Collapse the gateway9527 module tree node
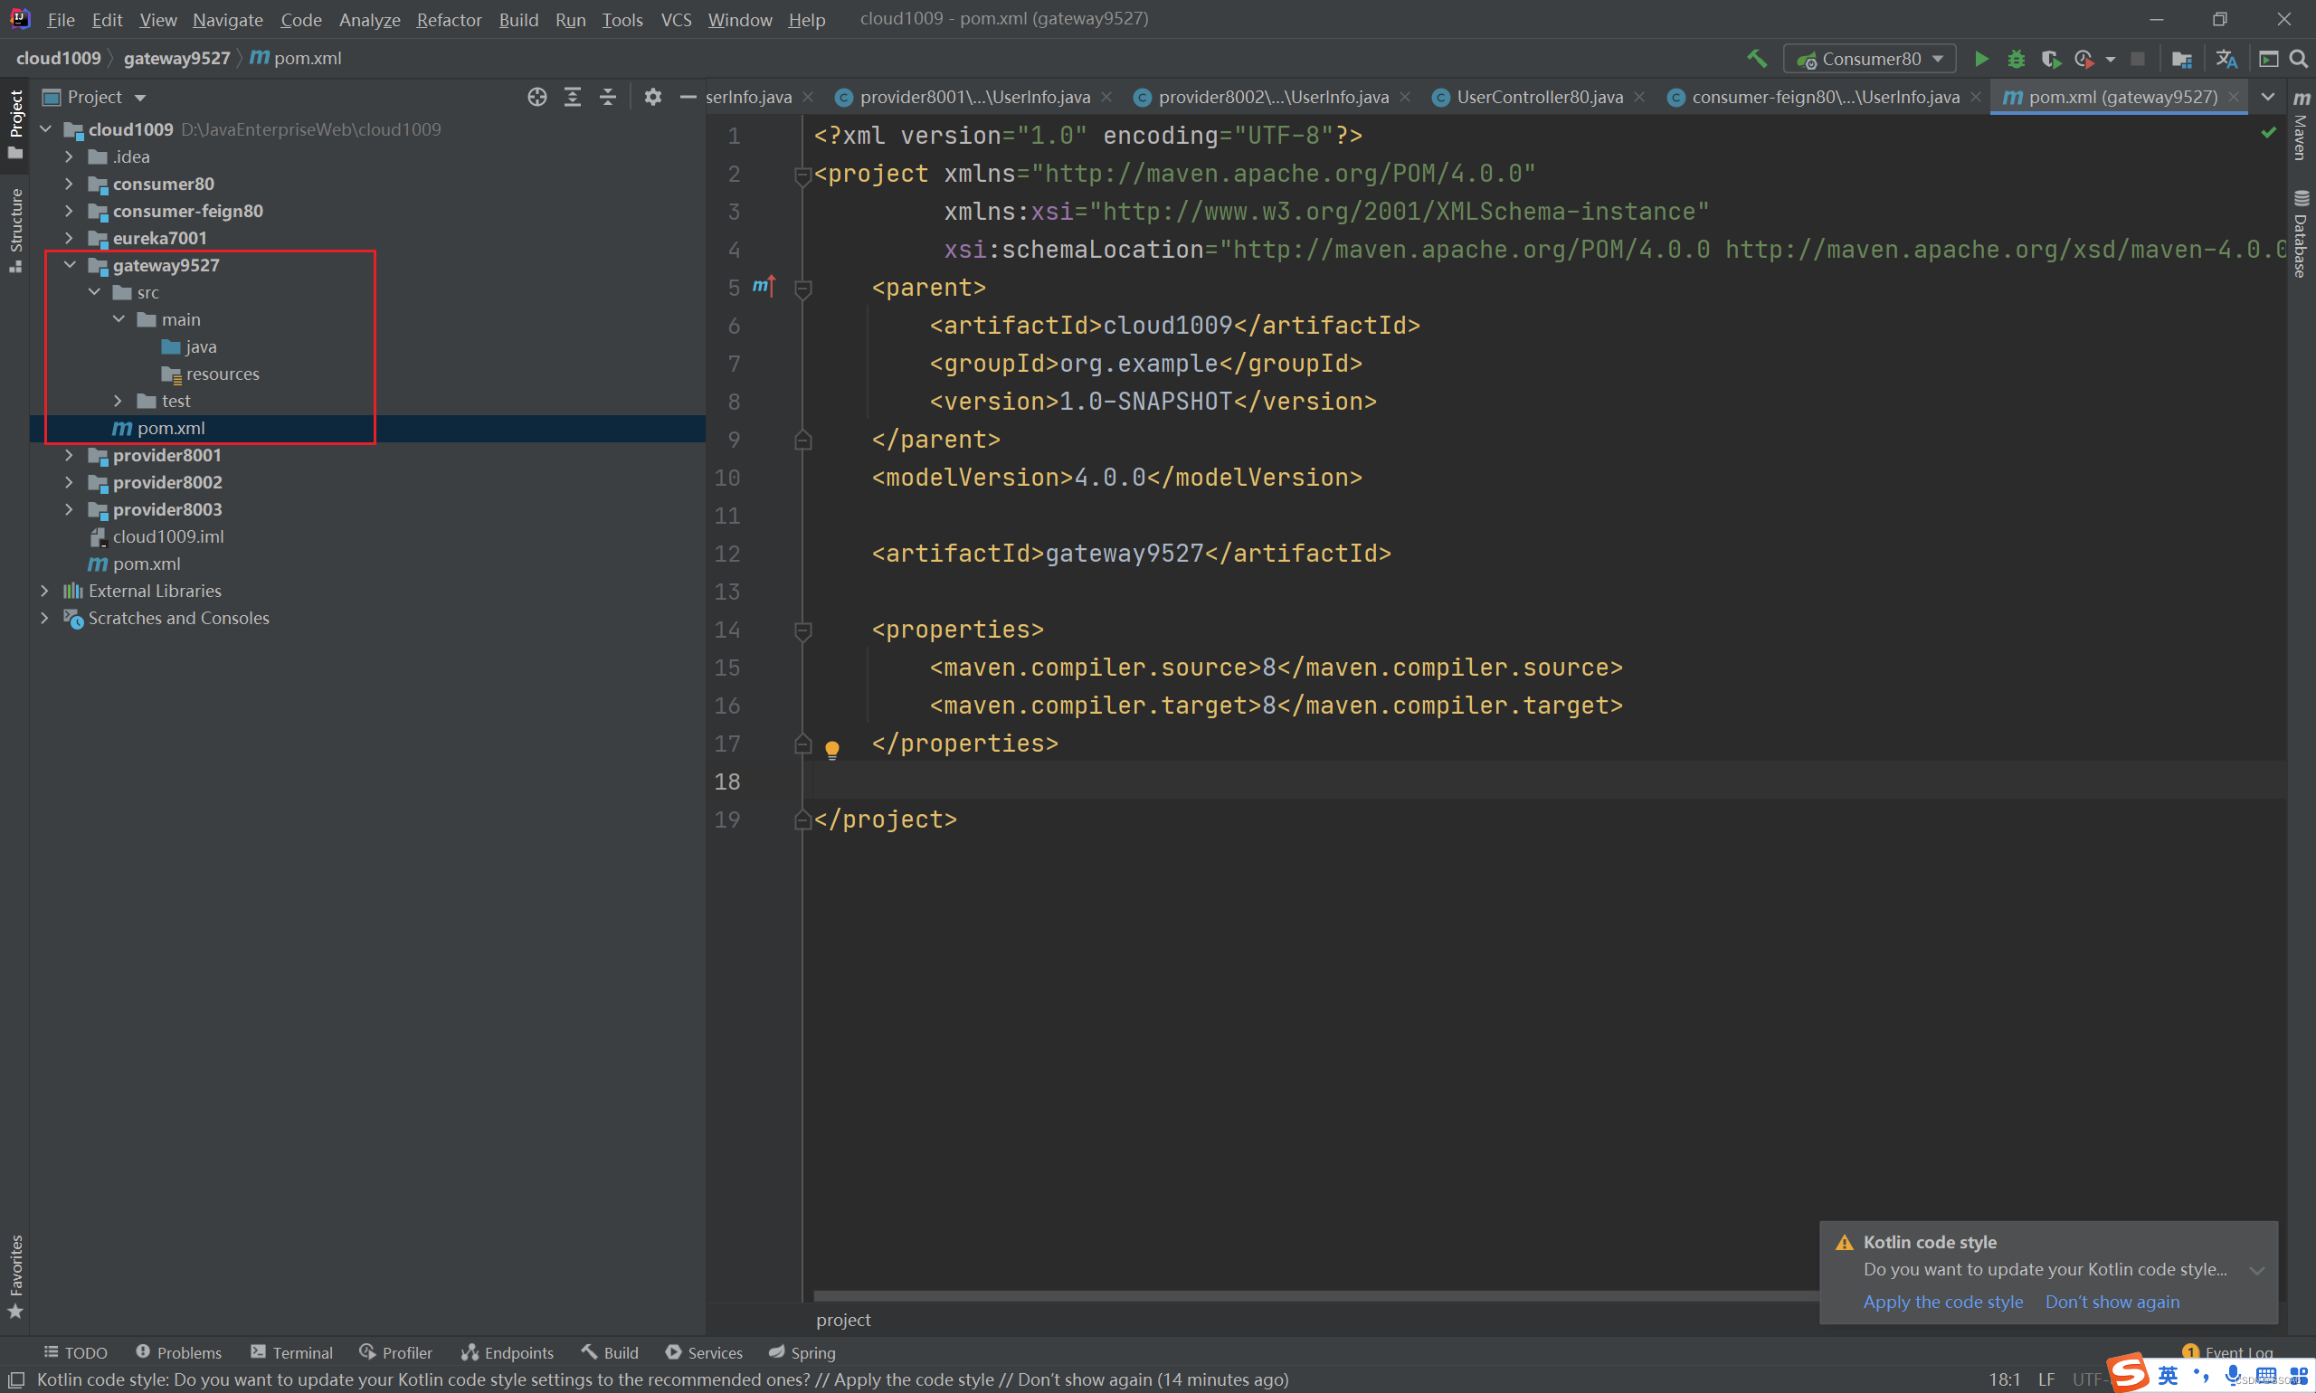The width and height of the screenshot is (2316, 1393). click(x=70, y=266)
